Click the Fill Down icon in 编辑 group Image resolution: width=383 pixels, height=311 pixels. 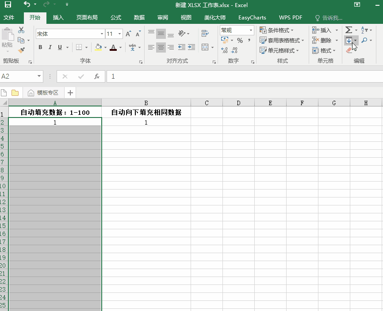tap(349, 41)
